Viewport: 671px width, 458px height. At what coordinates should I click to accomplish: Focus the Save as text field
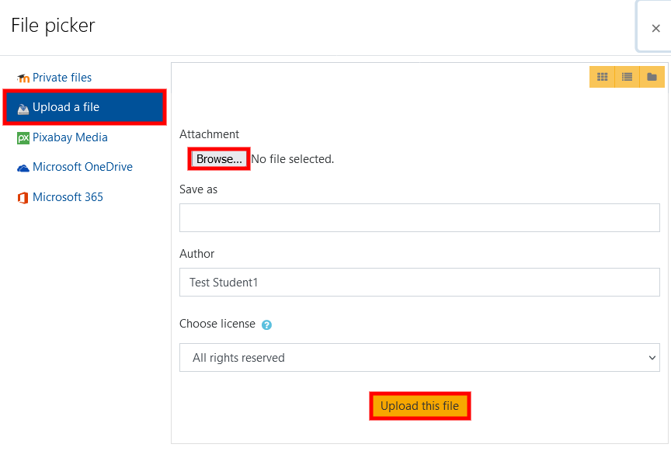point(419,217)
